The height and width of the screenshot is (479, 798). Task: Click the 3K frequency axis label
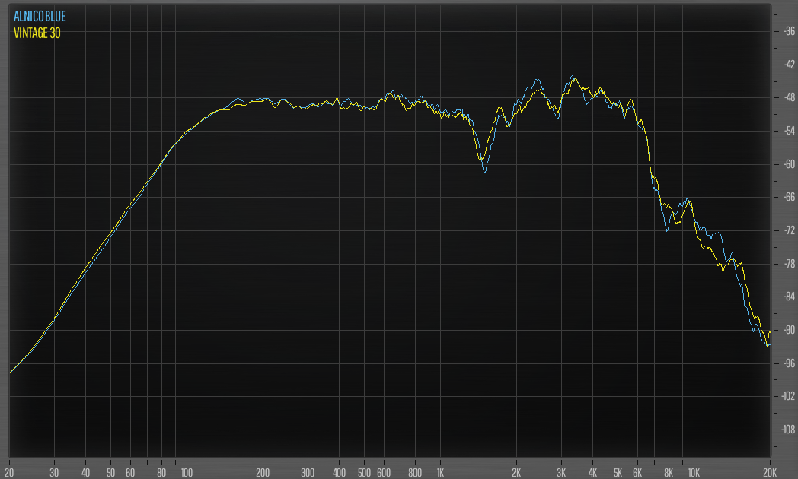coord(561,472)
